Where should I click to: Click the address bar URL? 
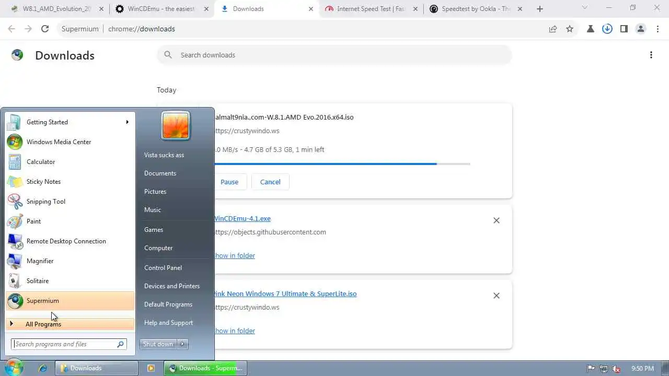(x=142, y=29)
